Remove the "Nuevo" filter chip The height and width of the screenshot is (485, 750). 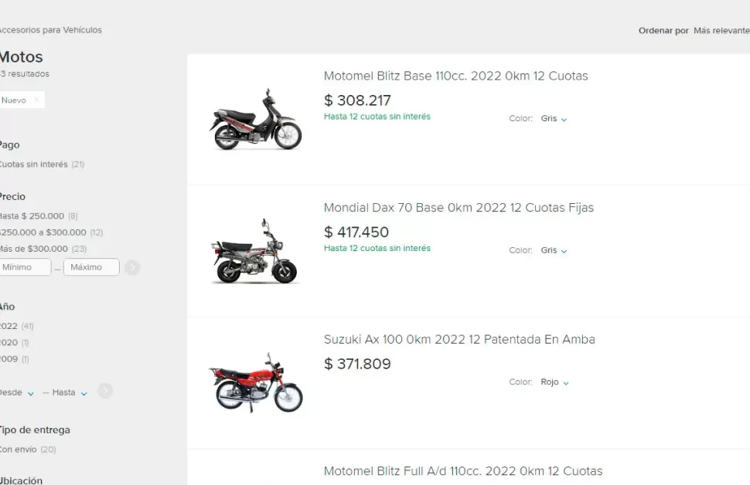(36, 100)
